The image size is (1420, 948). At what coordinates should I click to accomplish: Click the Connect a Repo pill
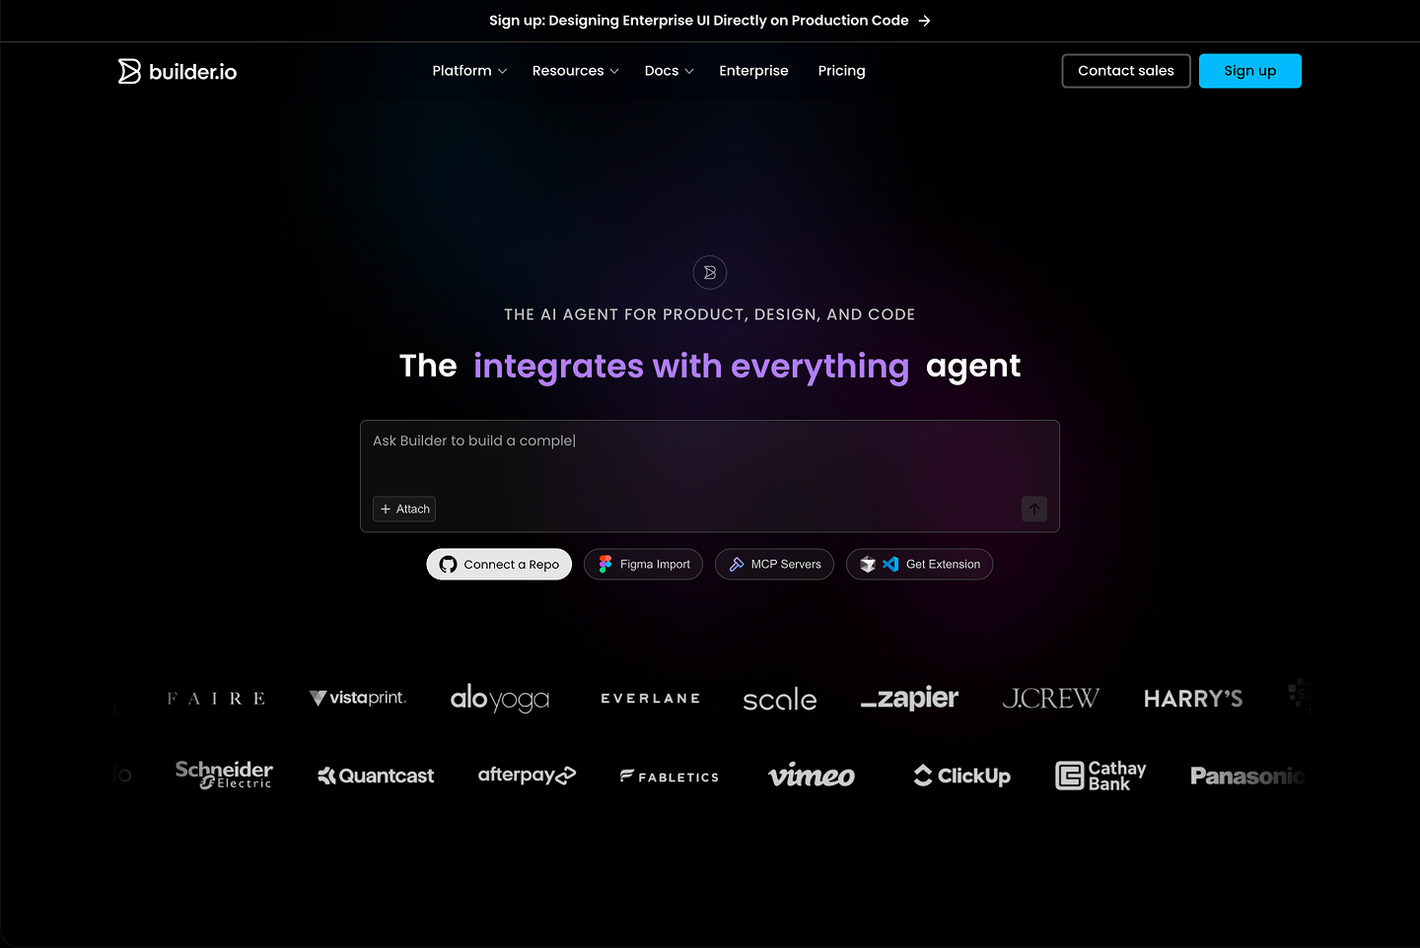tap(498, 564)
